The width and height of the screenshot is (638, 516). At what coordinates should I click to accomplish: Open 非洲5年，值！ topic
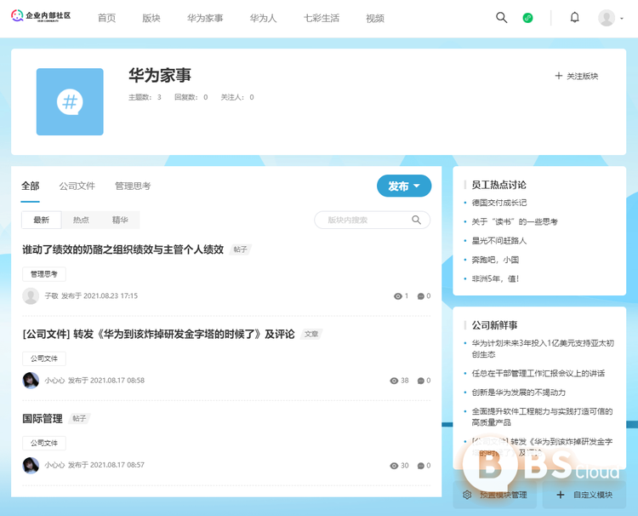click(495, 278)
